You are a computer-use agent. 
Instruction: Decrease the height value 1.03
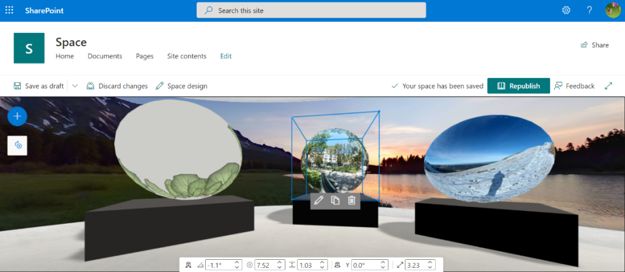[322, 267]
